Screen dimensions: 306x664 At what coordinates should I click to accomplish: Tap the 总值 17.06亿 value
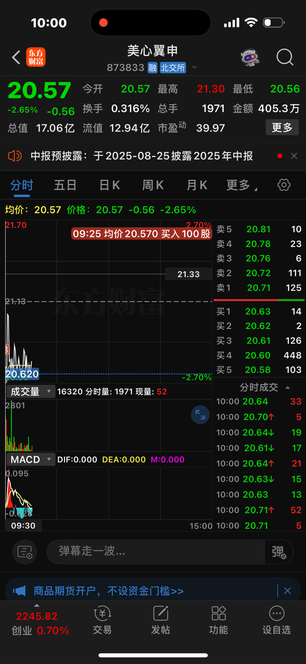tap(55, 128)
